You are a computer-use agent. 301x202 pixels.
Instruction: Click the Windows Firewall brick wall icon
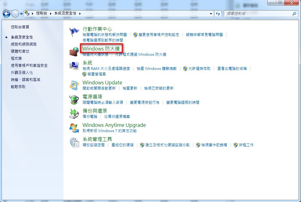click(74, 51)
